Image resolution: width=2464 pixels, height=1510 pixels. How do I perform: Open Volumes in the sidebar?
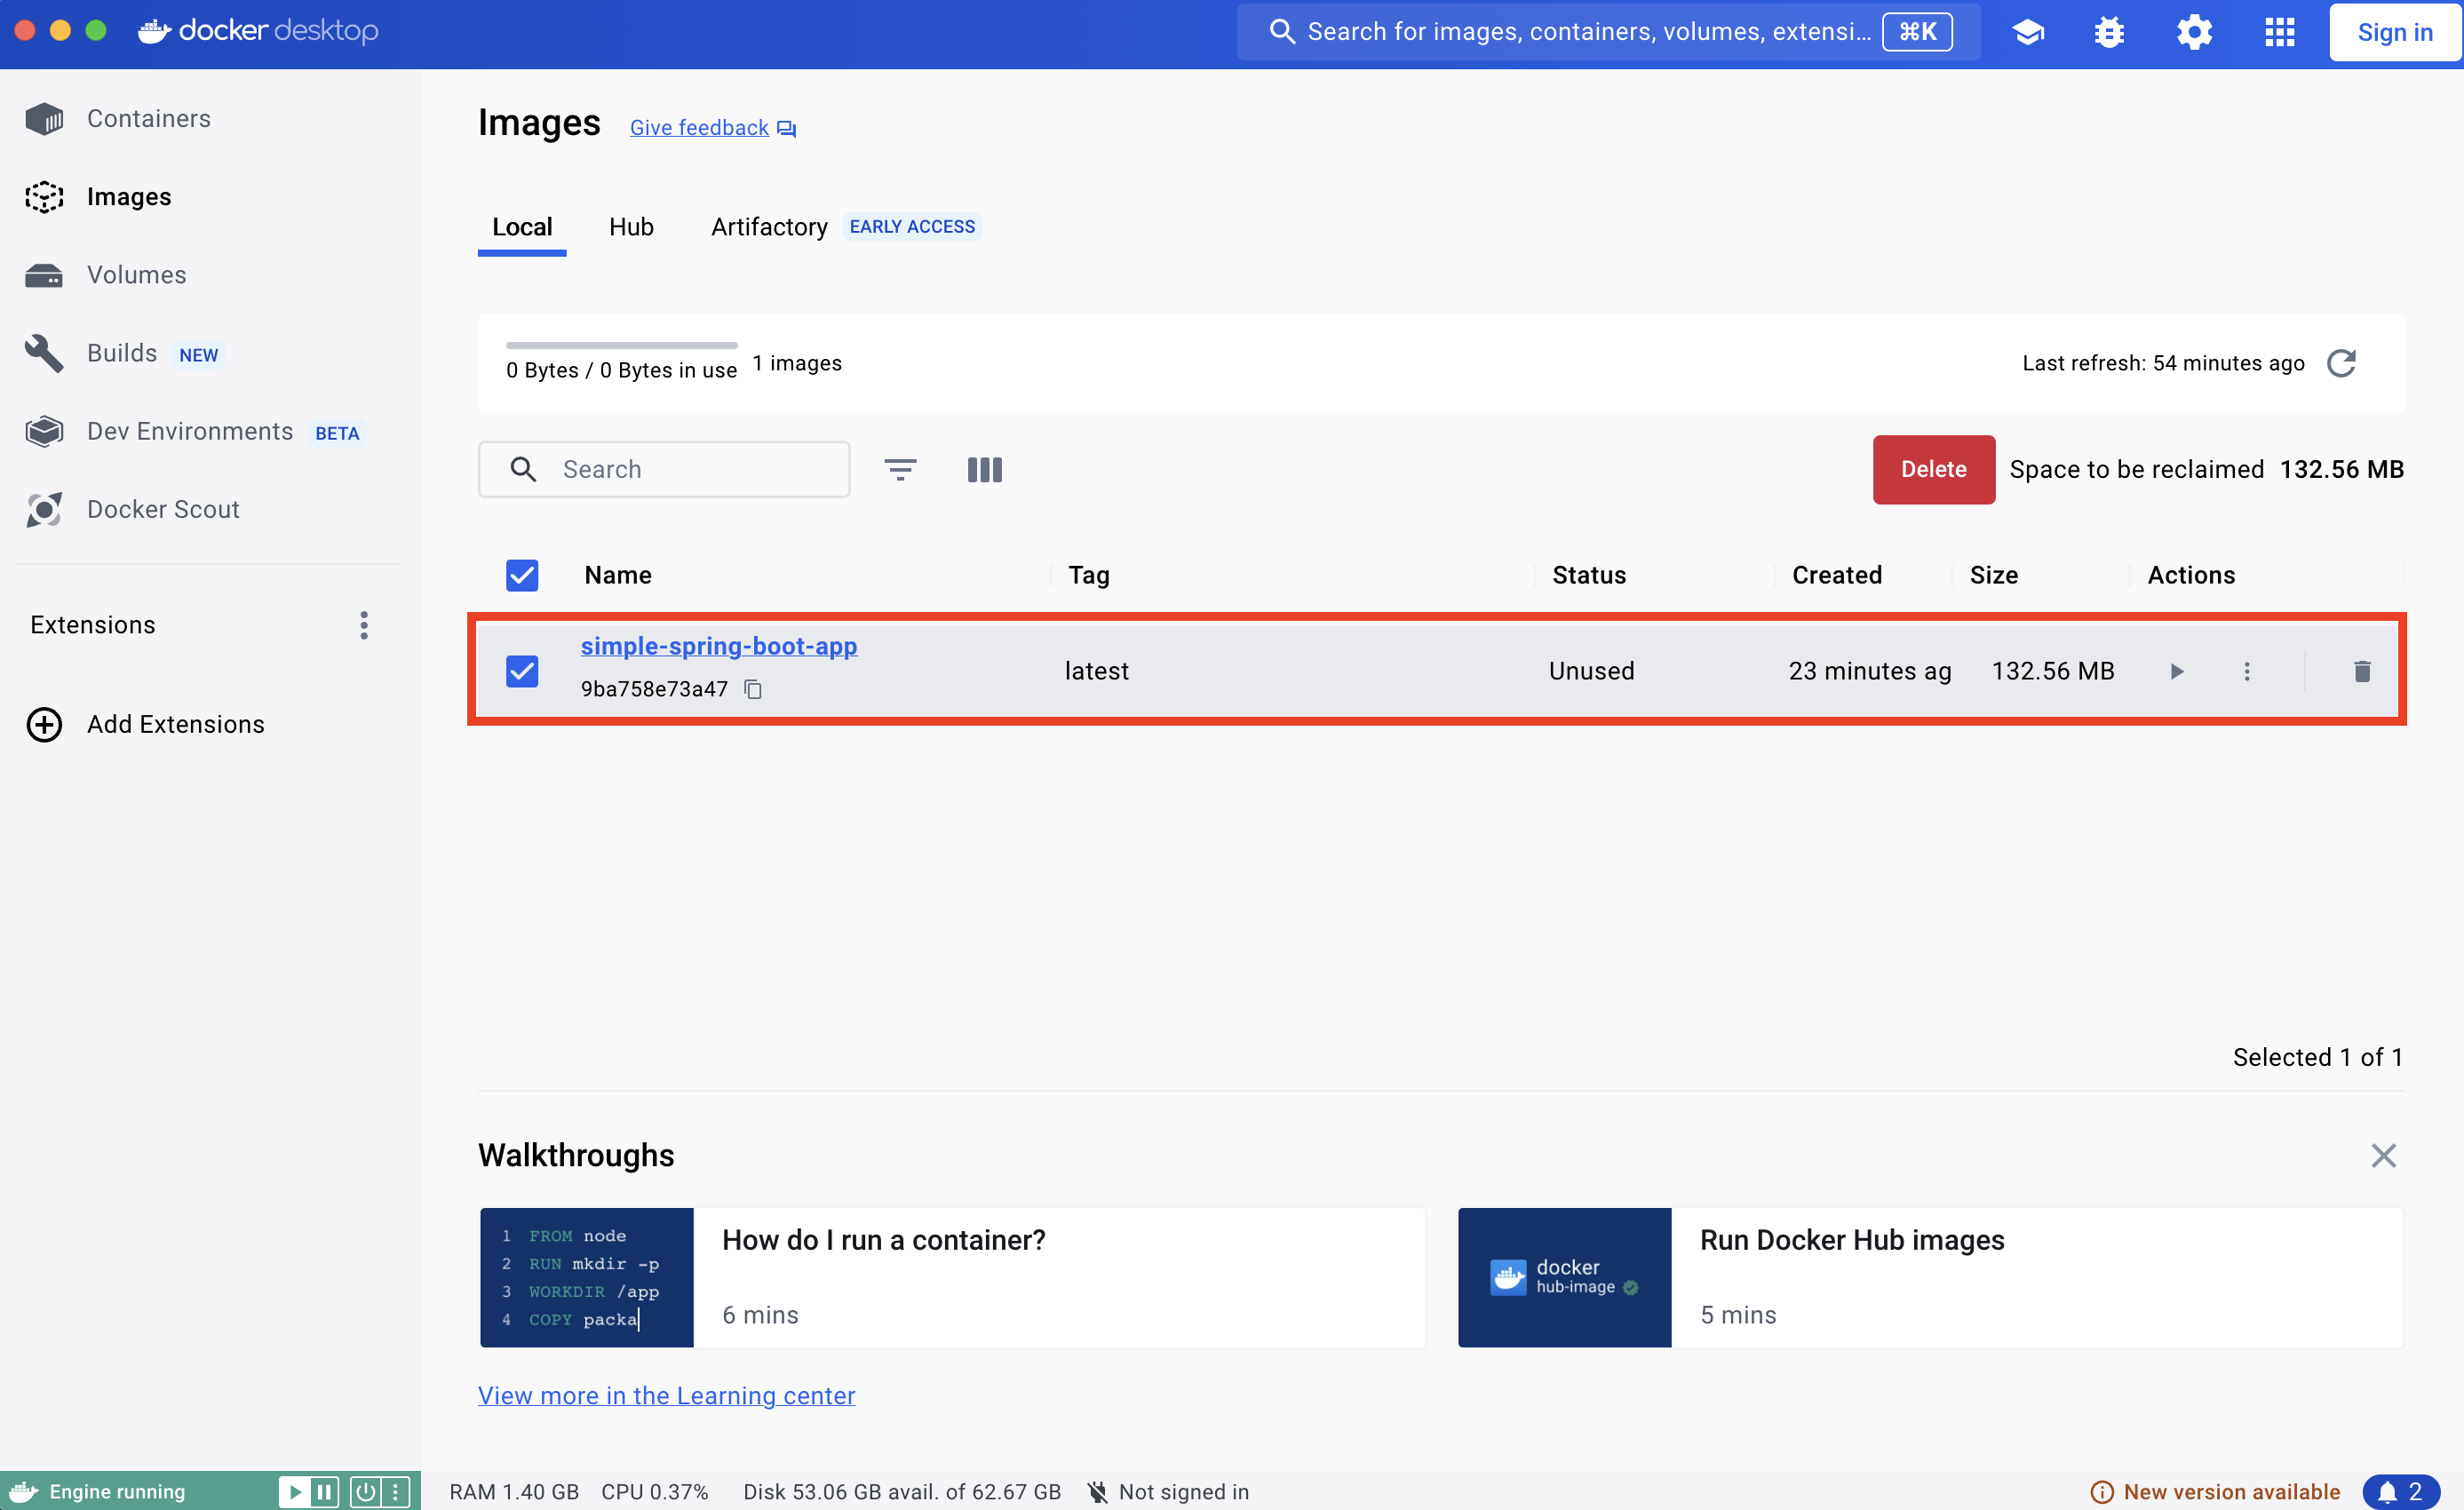coord(136,275)
